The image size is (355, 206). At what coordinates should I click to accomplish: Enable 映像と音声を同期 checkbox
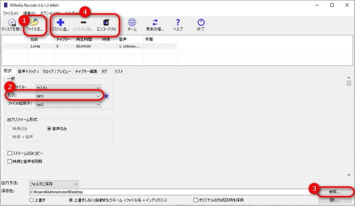tap(10, 161)
